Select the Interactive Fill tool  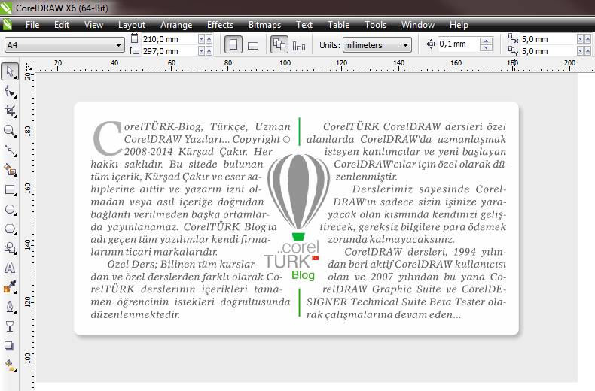pos(10,365)
